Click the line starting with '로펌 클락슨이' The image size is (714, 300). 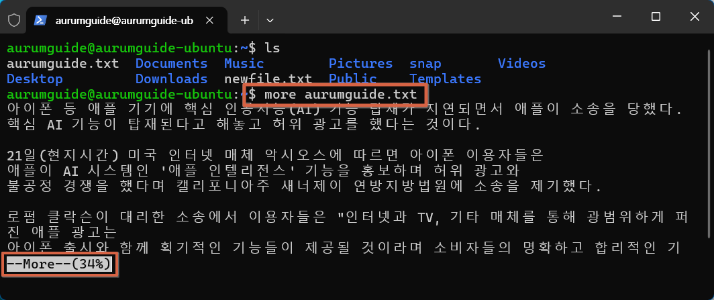(x=348, y=218)
